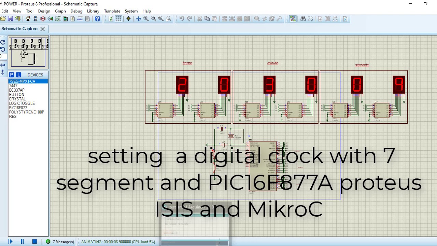Paste from clipboard icon
Viewport: 437px width, 246px height.
coord(214,19)
